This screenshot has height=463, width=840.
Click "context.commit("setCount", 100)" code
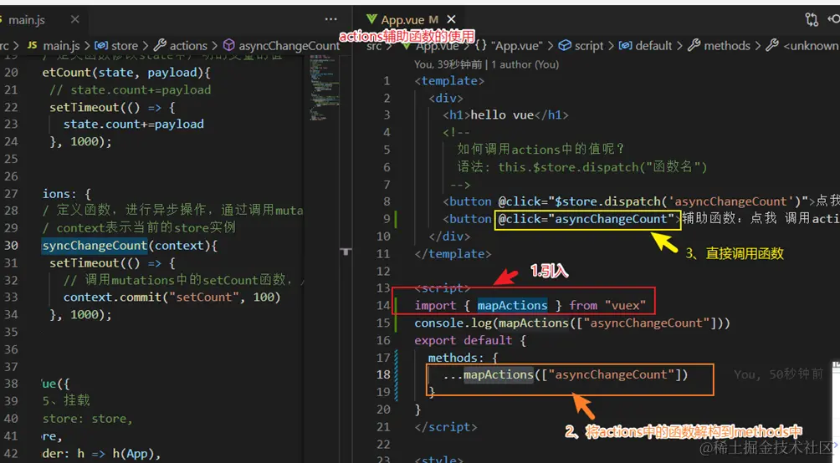[172, 297]
